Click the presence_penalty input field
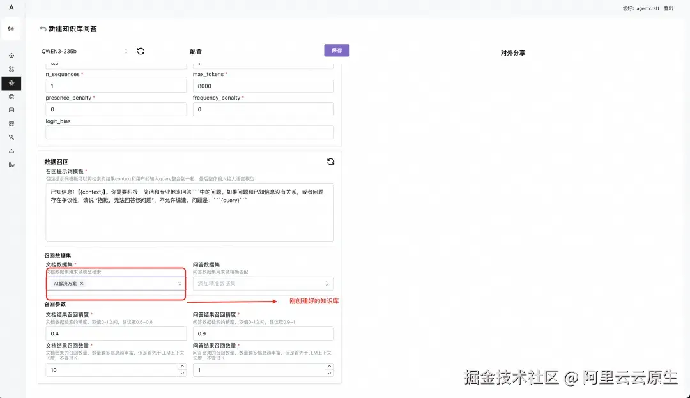The image size is (690, 398). (x=116, y=109)
